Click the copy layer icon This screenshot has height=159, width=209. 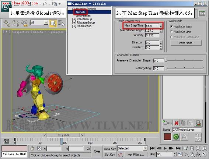183,123
